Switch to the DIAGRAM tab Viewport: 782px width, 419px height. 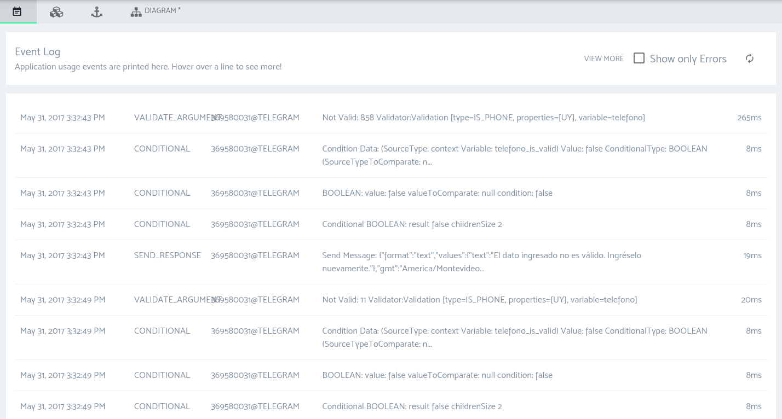(162, 11)
